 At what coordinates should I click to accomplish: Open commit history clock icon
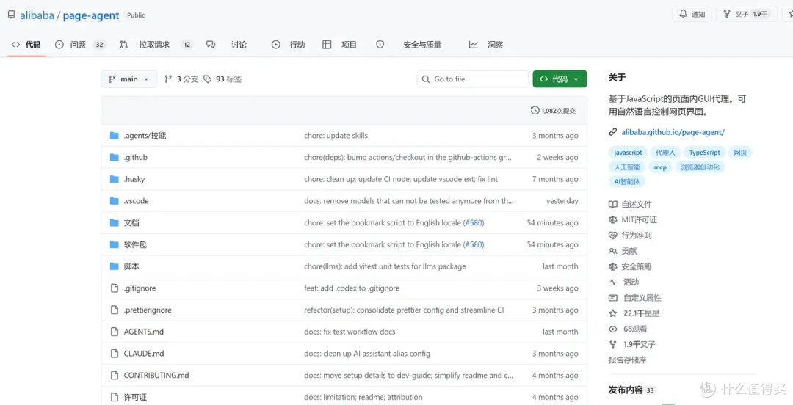pyautogui.click(x=535, y=110)
